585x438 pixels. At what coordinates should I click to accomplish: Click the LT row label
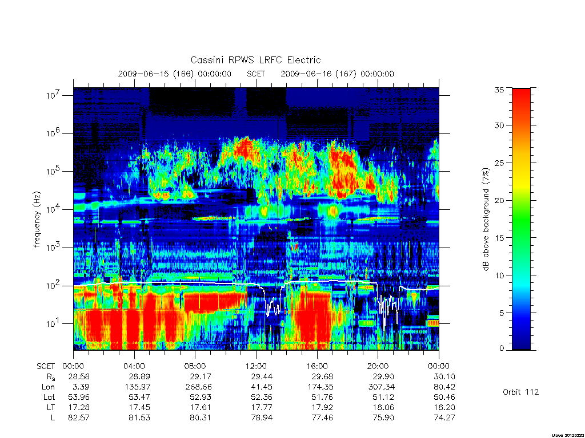click(x=50, y=407)
